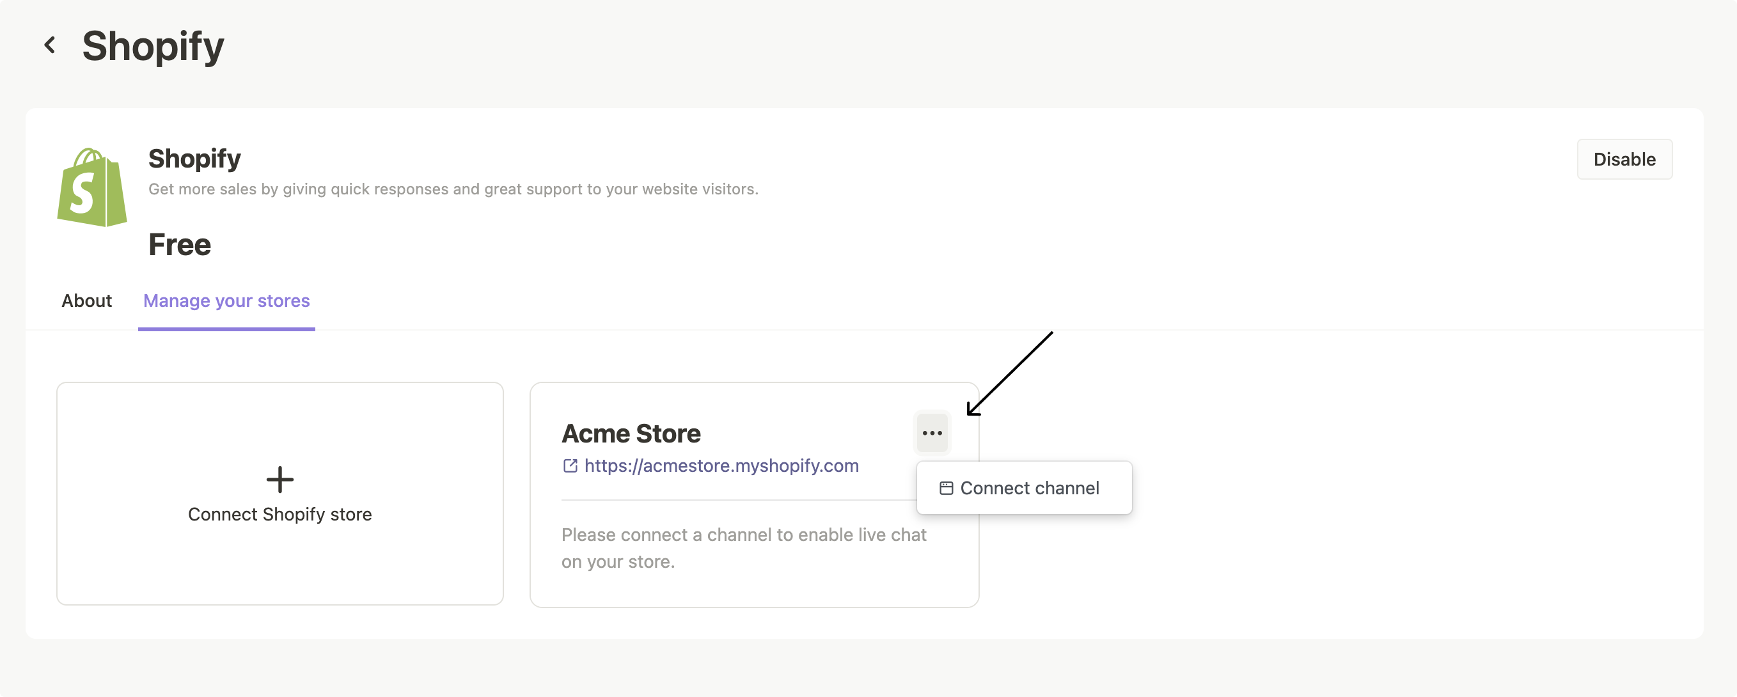The image size is (1737, 697).
Task: Click the channel icon in Connect channel entry
Action: (946, 487)
